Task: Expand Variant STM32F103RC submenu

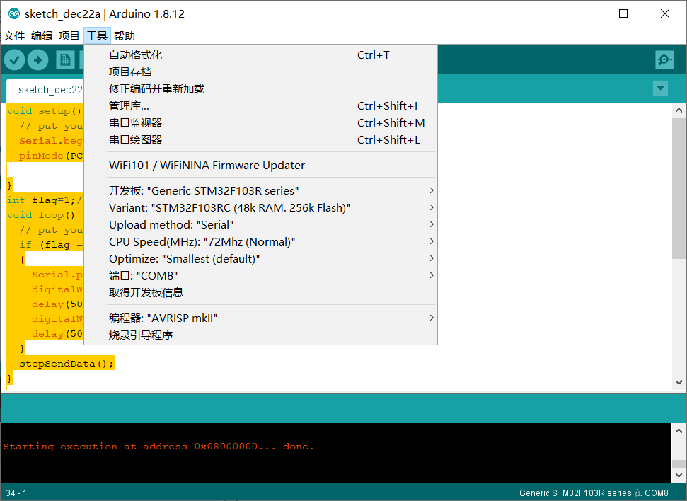Action: coord(260,208)
